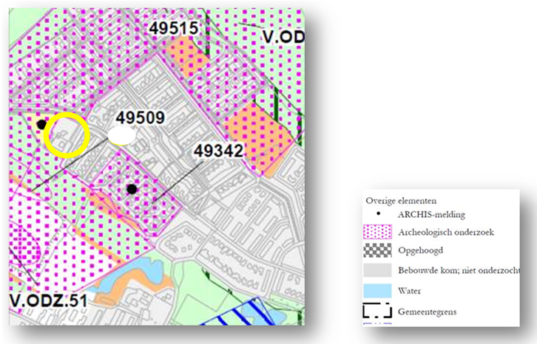Click the Opgehoogd checkered legend swatch
Image resolution: width=537 pixels, height=344 pixels.
click(x=377, y=250)
